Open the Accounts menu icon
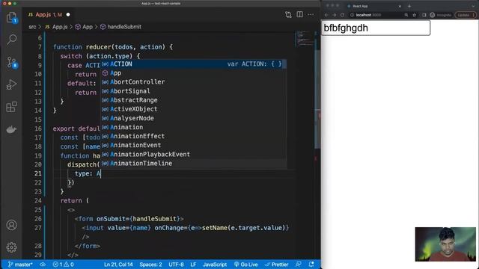The image size is (479, 269). (x=12, y=225)
